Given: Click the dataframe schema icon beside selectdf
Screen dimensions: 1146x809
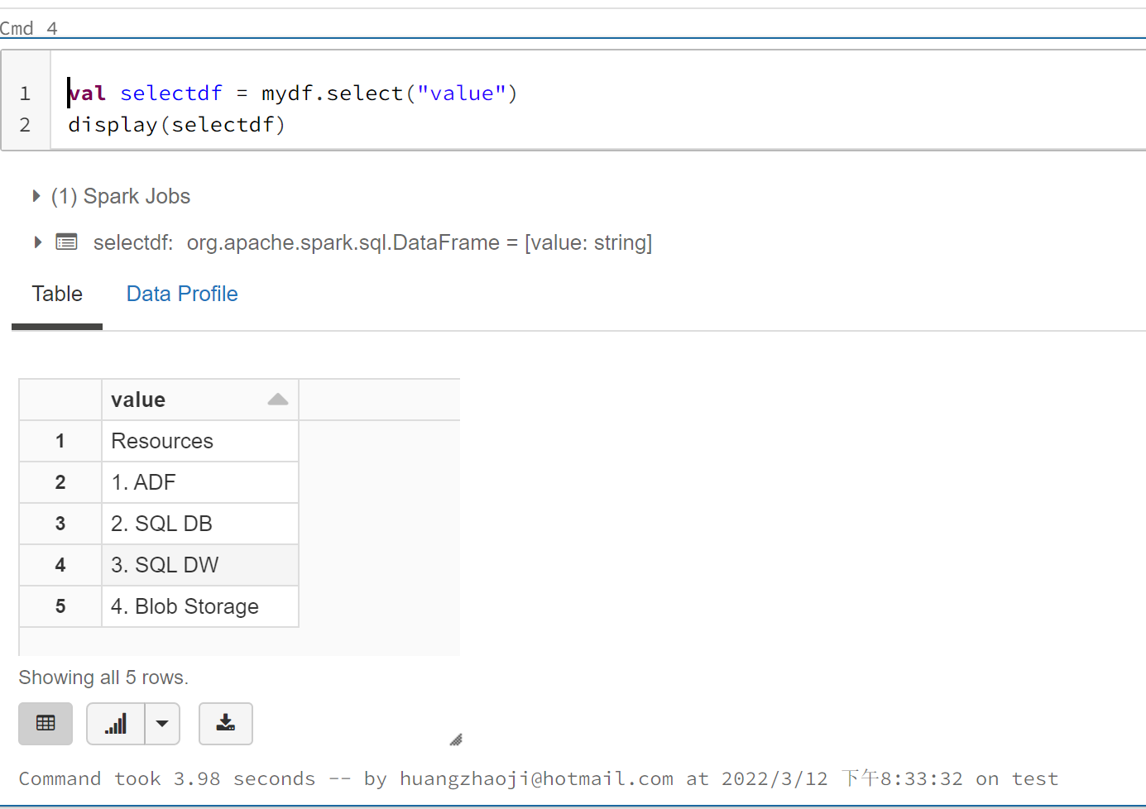Looking at the screenshot, I should point(66,242).
